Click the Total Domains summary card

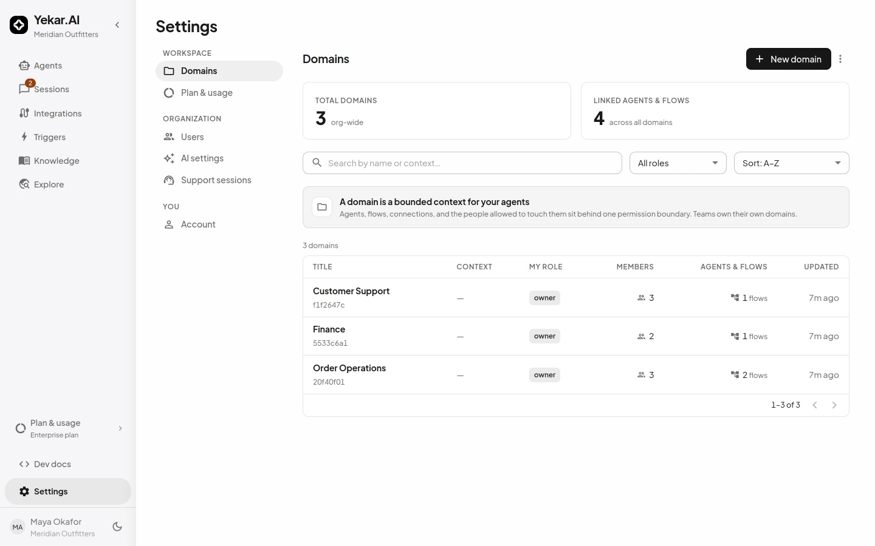[437, 111]
